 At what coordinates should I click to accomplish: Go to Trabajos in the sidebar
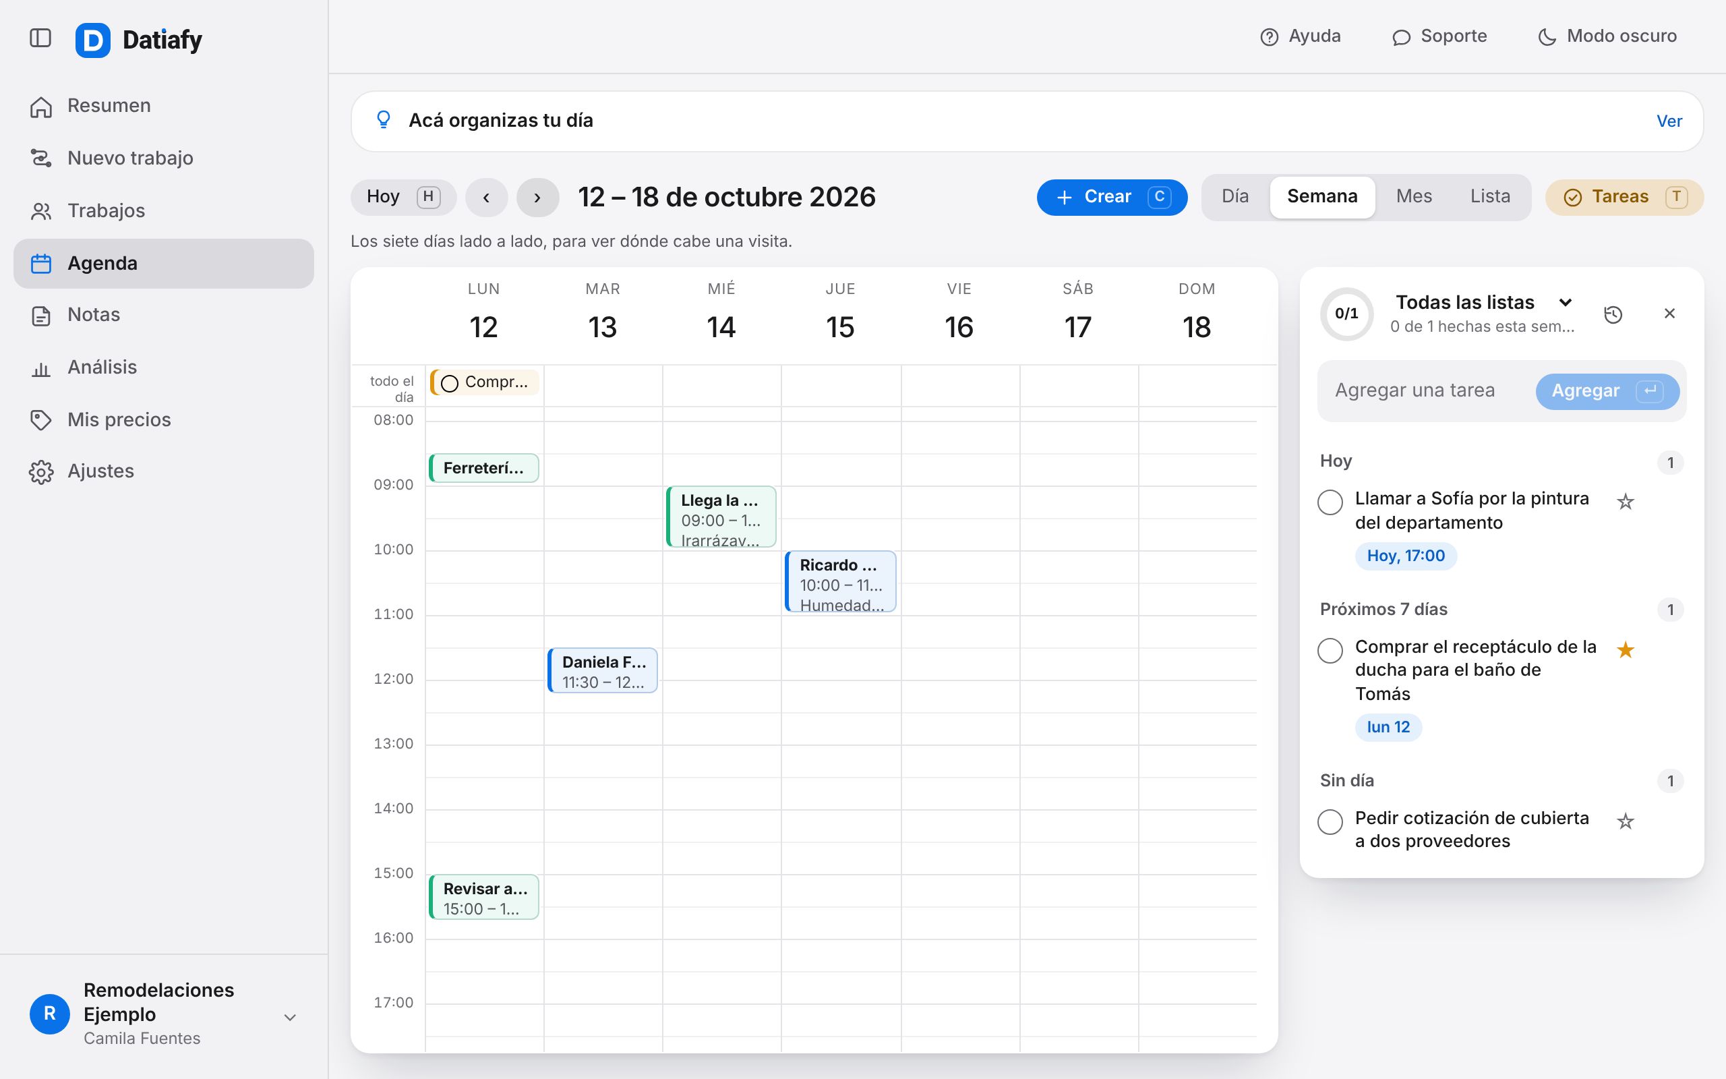(163, 210)
